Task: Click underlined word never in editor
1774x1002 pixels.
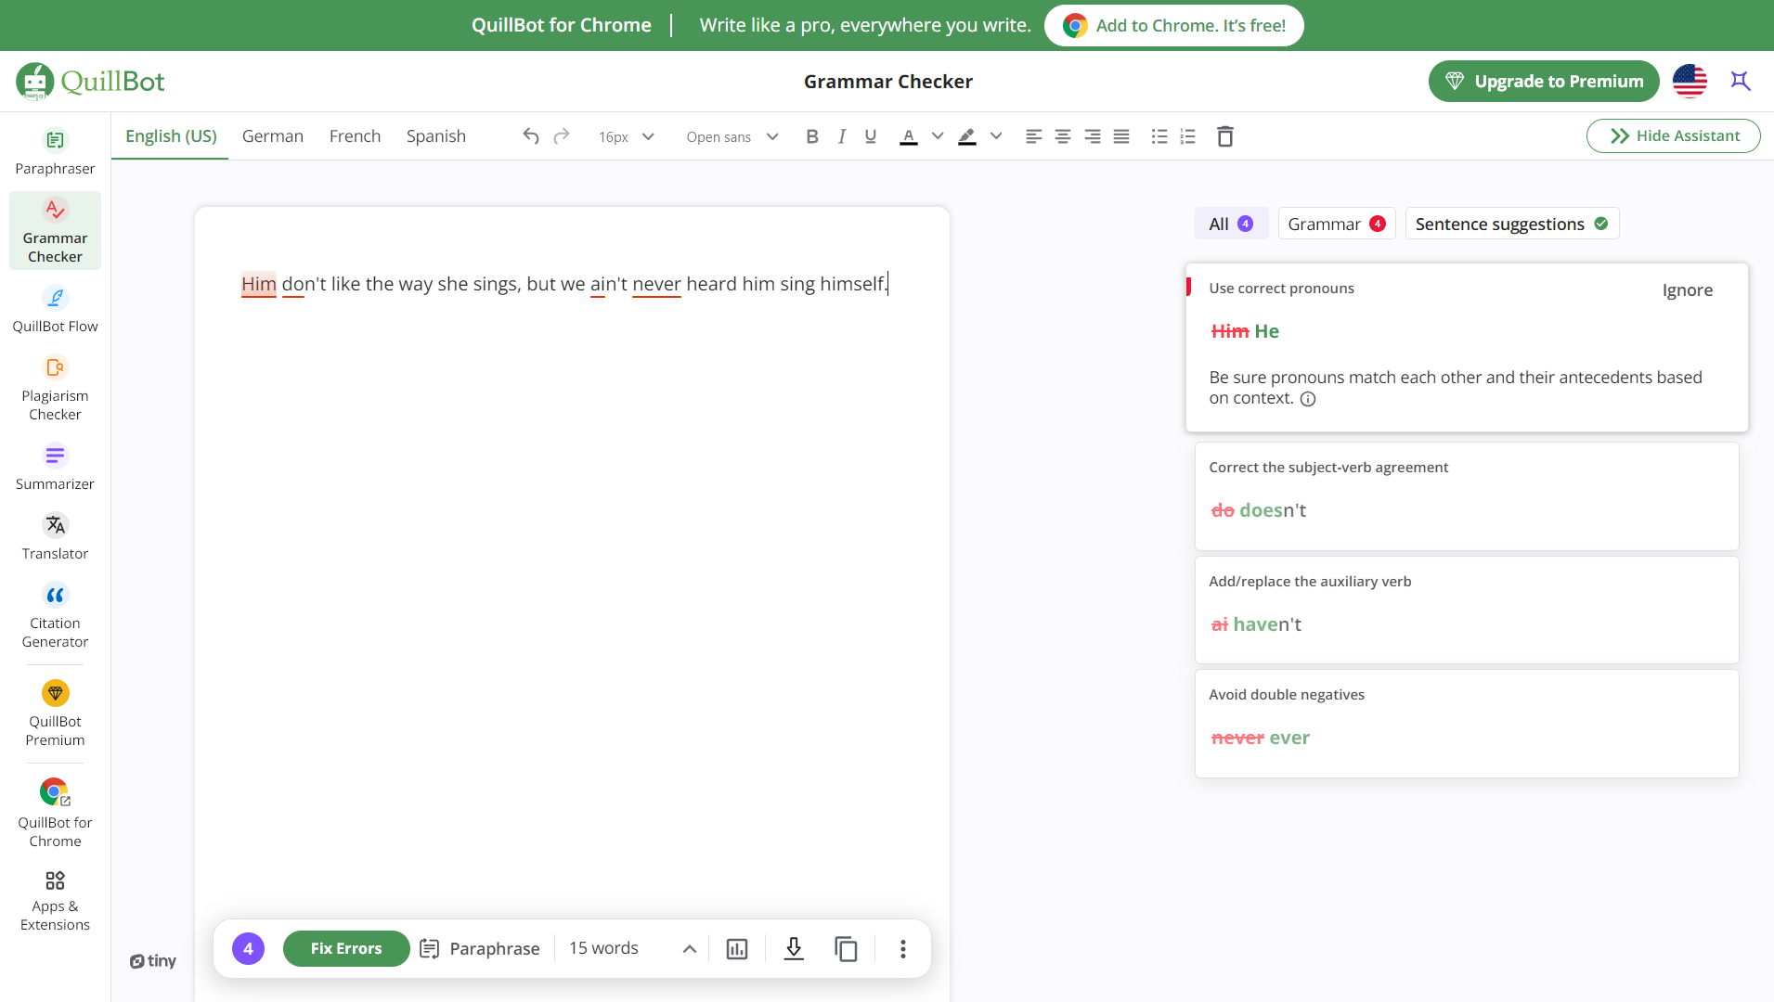Action: point(656,284)
